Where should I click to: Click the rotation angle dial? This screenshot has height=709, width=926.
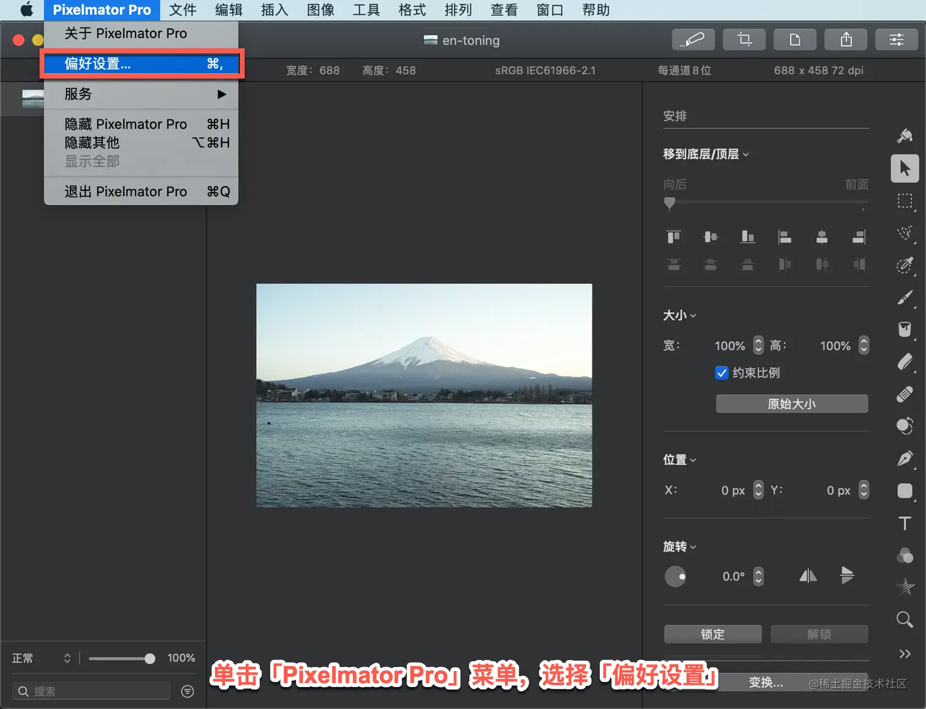click(675, 576)
